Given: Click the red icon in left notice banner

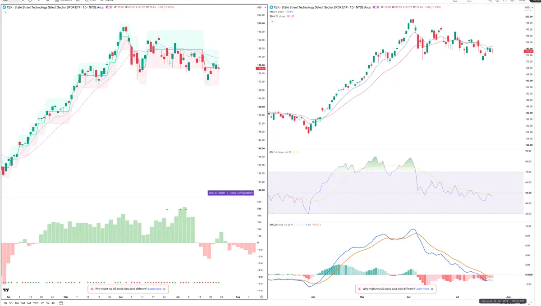Looking at the screenshot, I should point(92,289).
